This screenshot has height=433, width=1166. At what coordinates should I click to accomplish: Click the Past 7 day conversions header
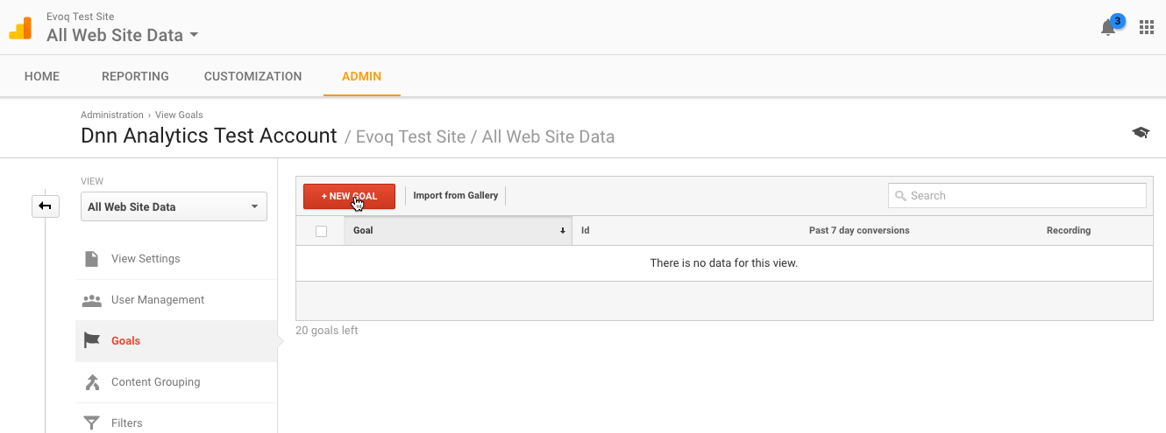pyautogui.click(x=859, y=231)
